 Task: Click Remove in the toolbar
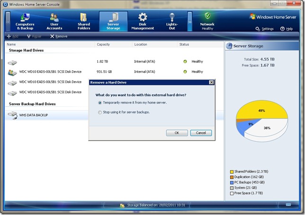pos(59,36)
